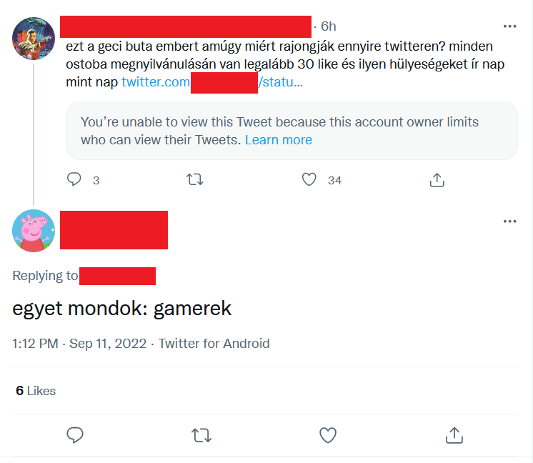Reply to the parent tweet
Viewport: 533px width, 463px height.
(x=74, y=180)
